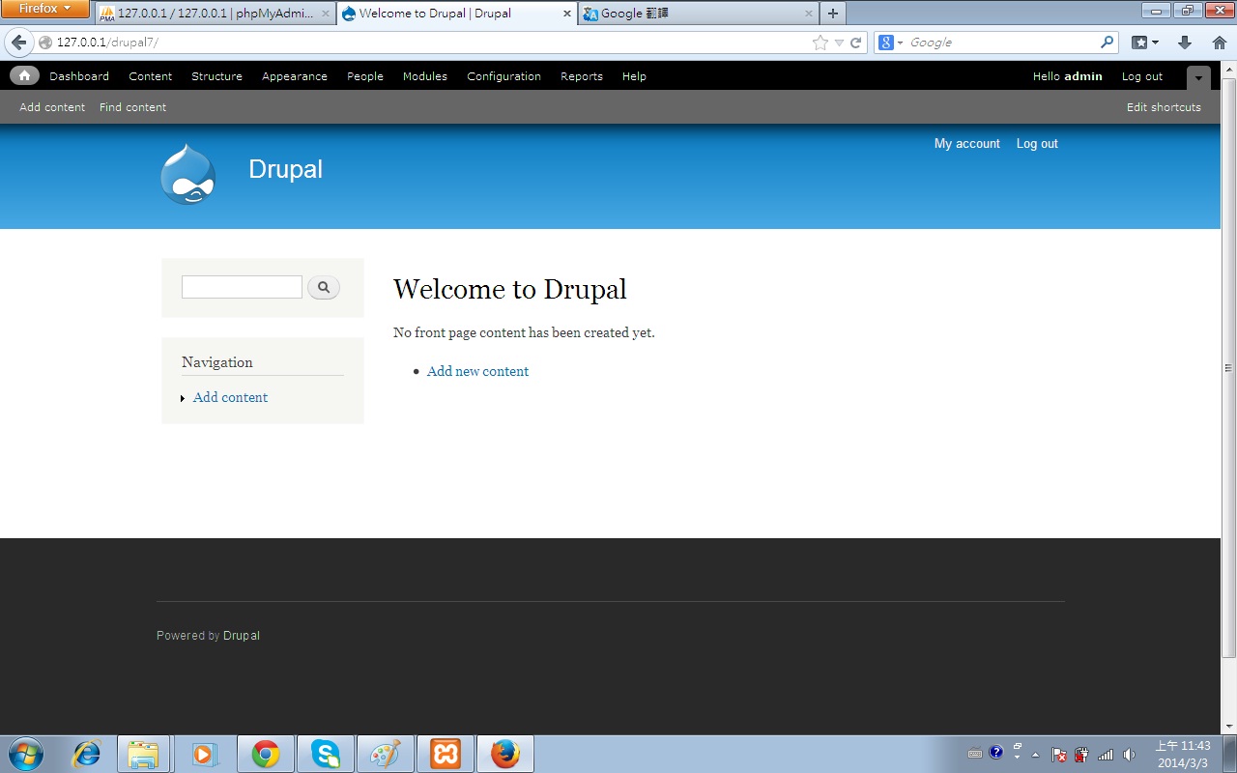Click Log out in the blue header

click(x=1037, y=143)
